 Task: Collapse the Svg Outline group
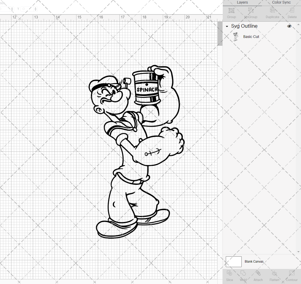tap(227, 26)
